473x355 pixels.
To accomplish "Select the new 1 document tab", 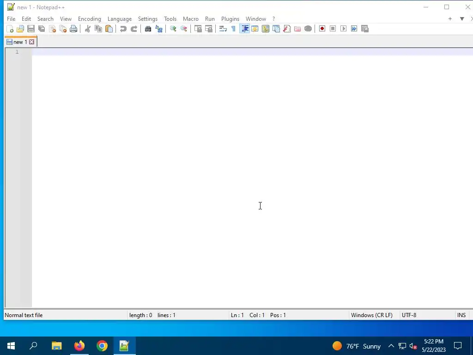I will (20, 42).
